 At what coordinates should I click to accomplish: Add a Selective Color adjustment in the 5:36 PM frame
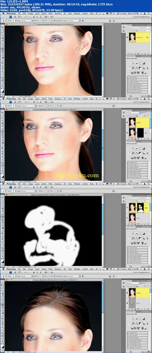coord(145,328)
